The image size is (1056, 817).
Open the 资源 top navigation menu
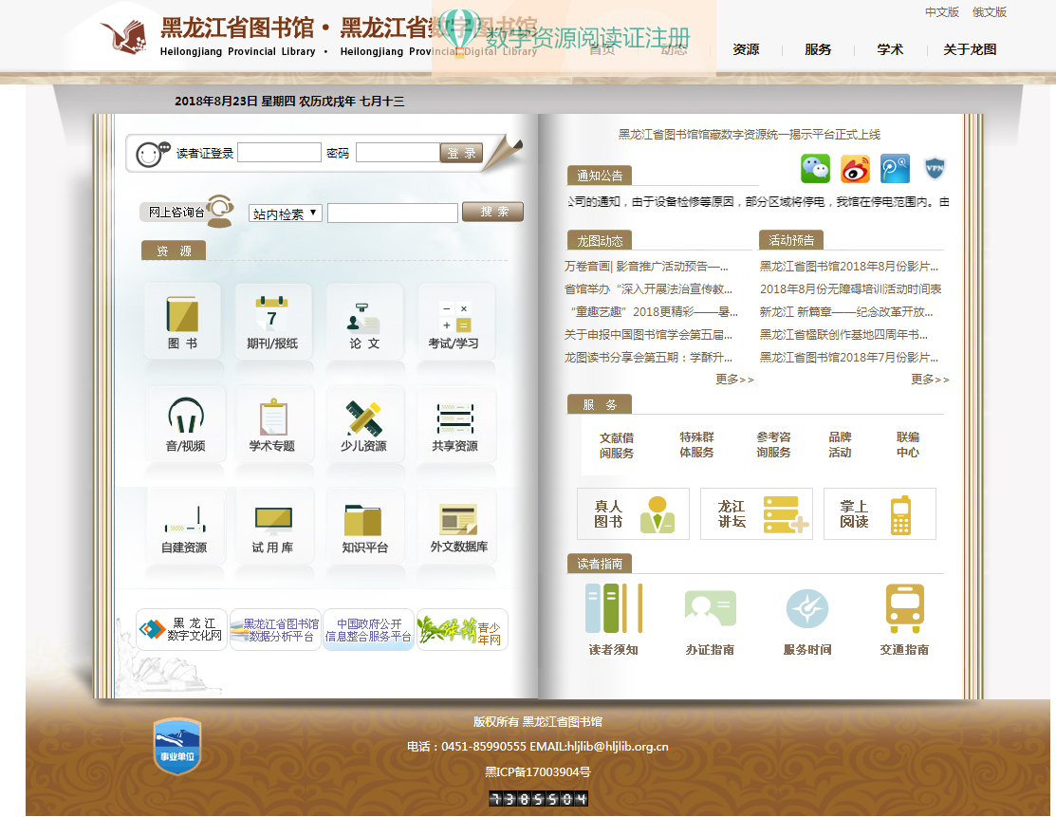click(746, 49)
